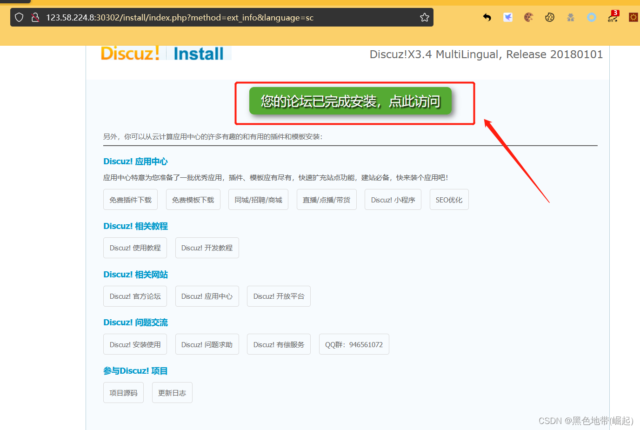Image resolution: width=640 pixels, height=430 pixels.
Task: Click the gray incognito figure extension icon
Action: click(570, 17)
